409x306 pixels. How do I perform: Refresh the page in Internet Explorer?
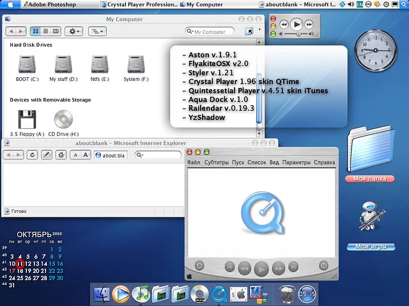33,155
